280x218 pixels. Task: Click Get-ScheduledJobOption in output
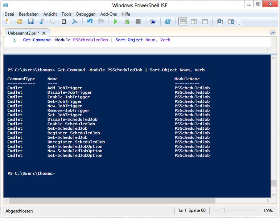click(x=75, y=146)
